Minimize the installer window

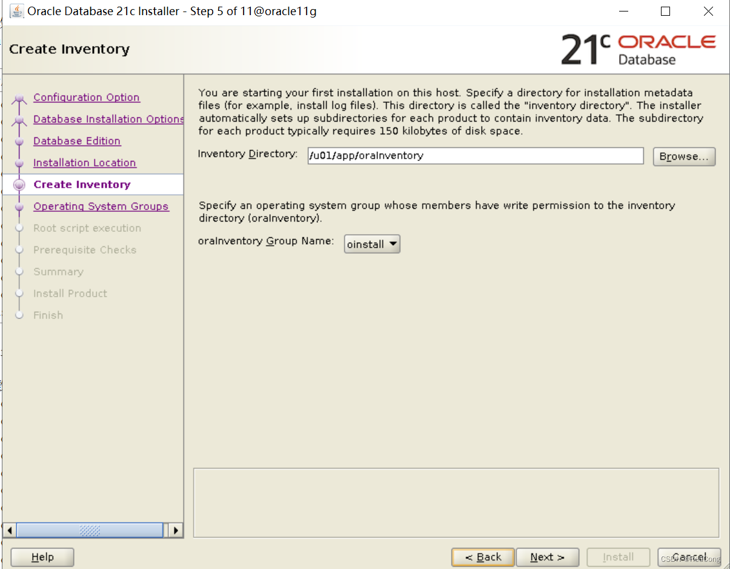pos(622,12)
